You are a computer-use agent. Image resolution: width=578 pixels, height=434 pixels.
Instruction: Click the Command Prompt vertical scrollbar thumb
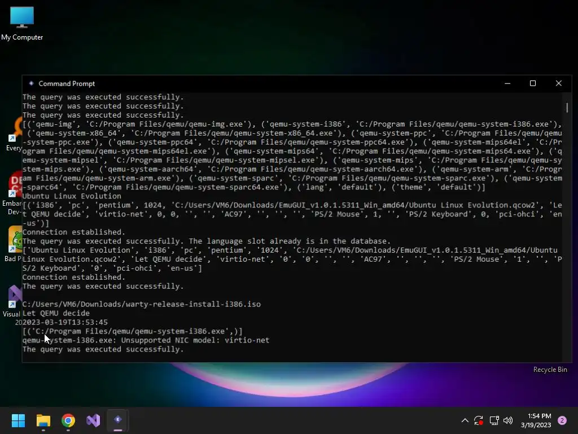tap(567, 108)
